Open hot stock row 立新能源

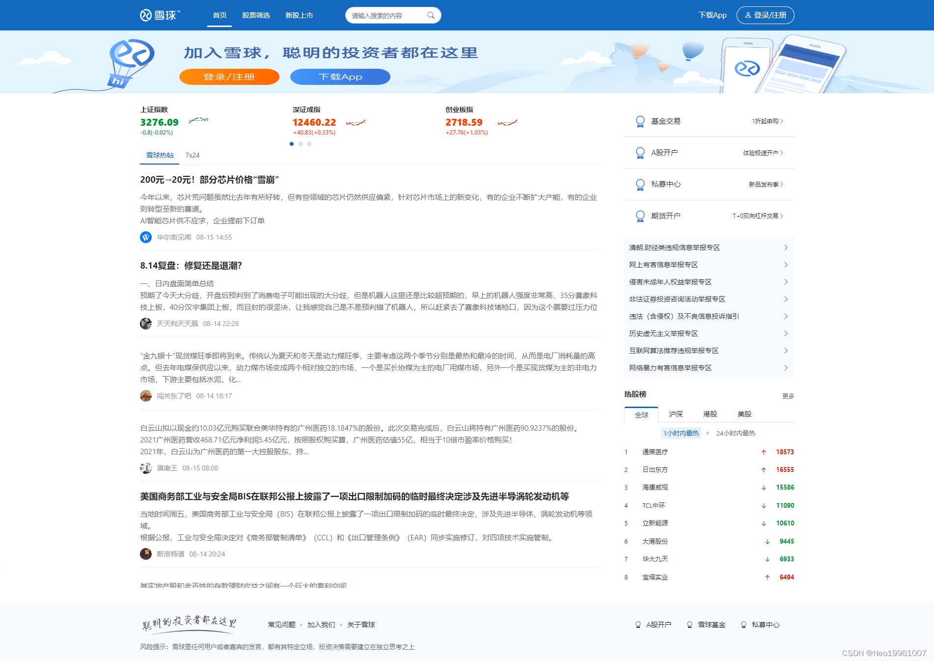click(x=709, y=523)
